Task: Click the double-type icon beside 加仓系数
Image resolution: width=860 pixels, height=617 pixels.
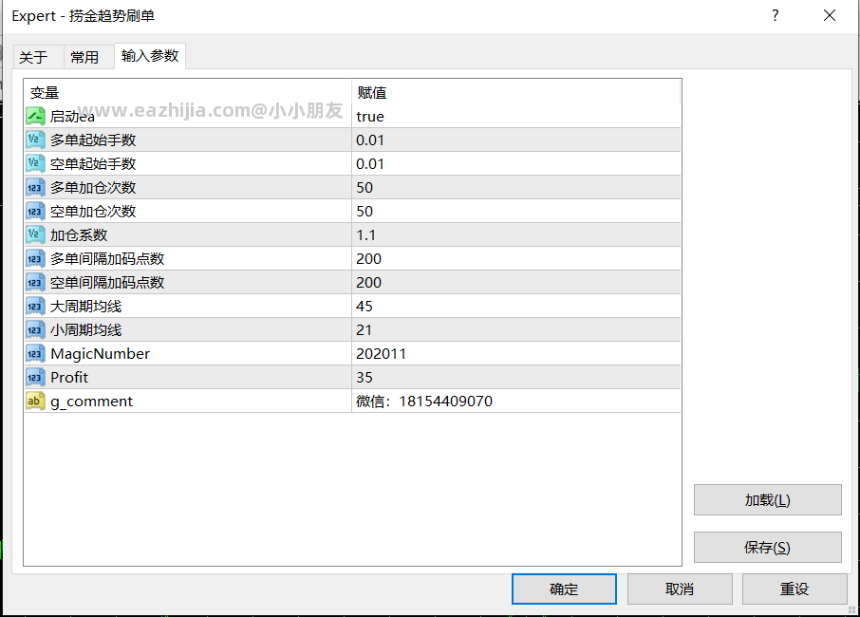Action: pos(35,234)
